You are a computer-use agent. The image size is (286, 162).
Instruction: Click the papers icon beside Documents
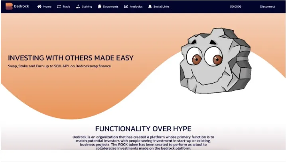click(x=99, y=6)
